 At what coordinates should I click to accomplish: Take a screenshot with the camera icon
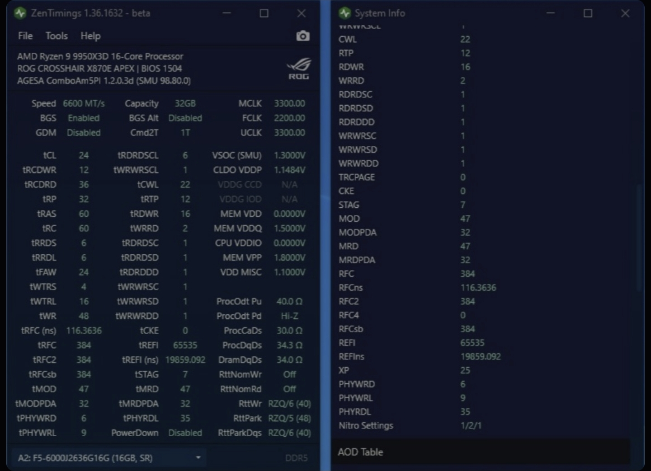pos(302,36)
